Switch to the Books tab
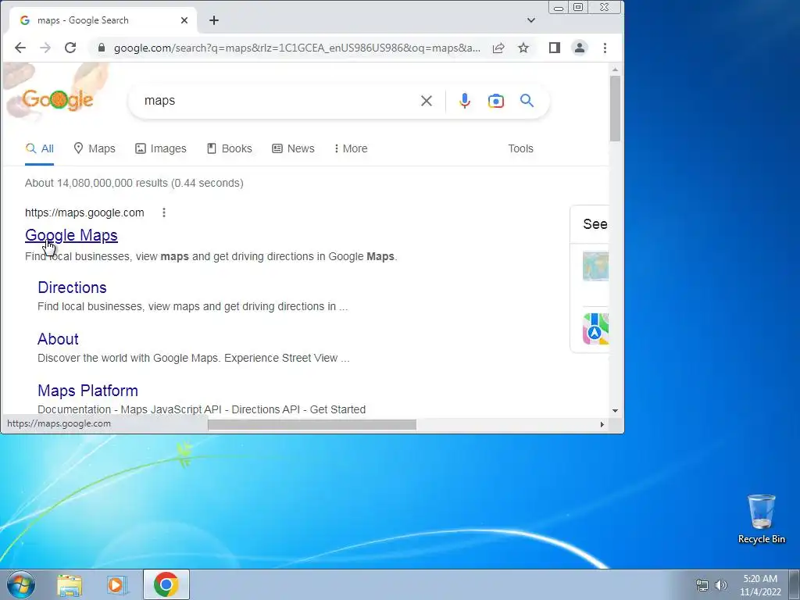The height and width of the screenshot is (600, 800). tap(230, 148)
